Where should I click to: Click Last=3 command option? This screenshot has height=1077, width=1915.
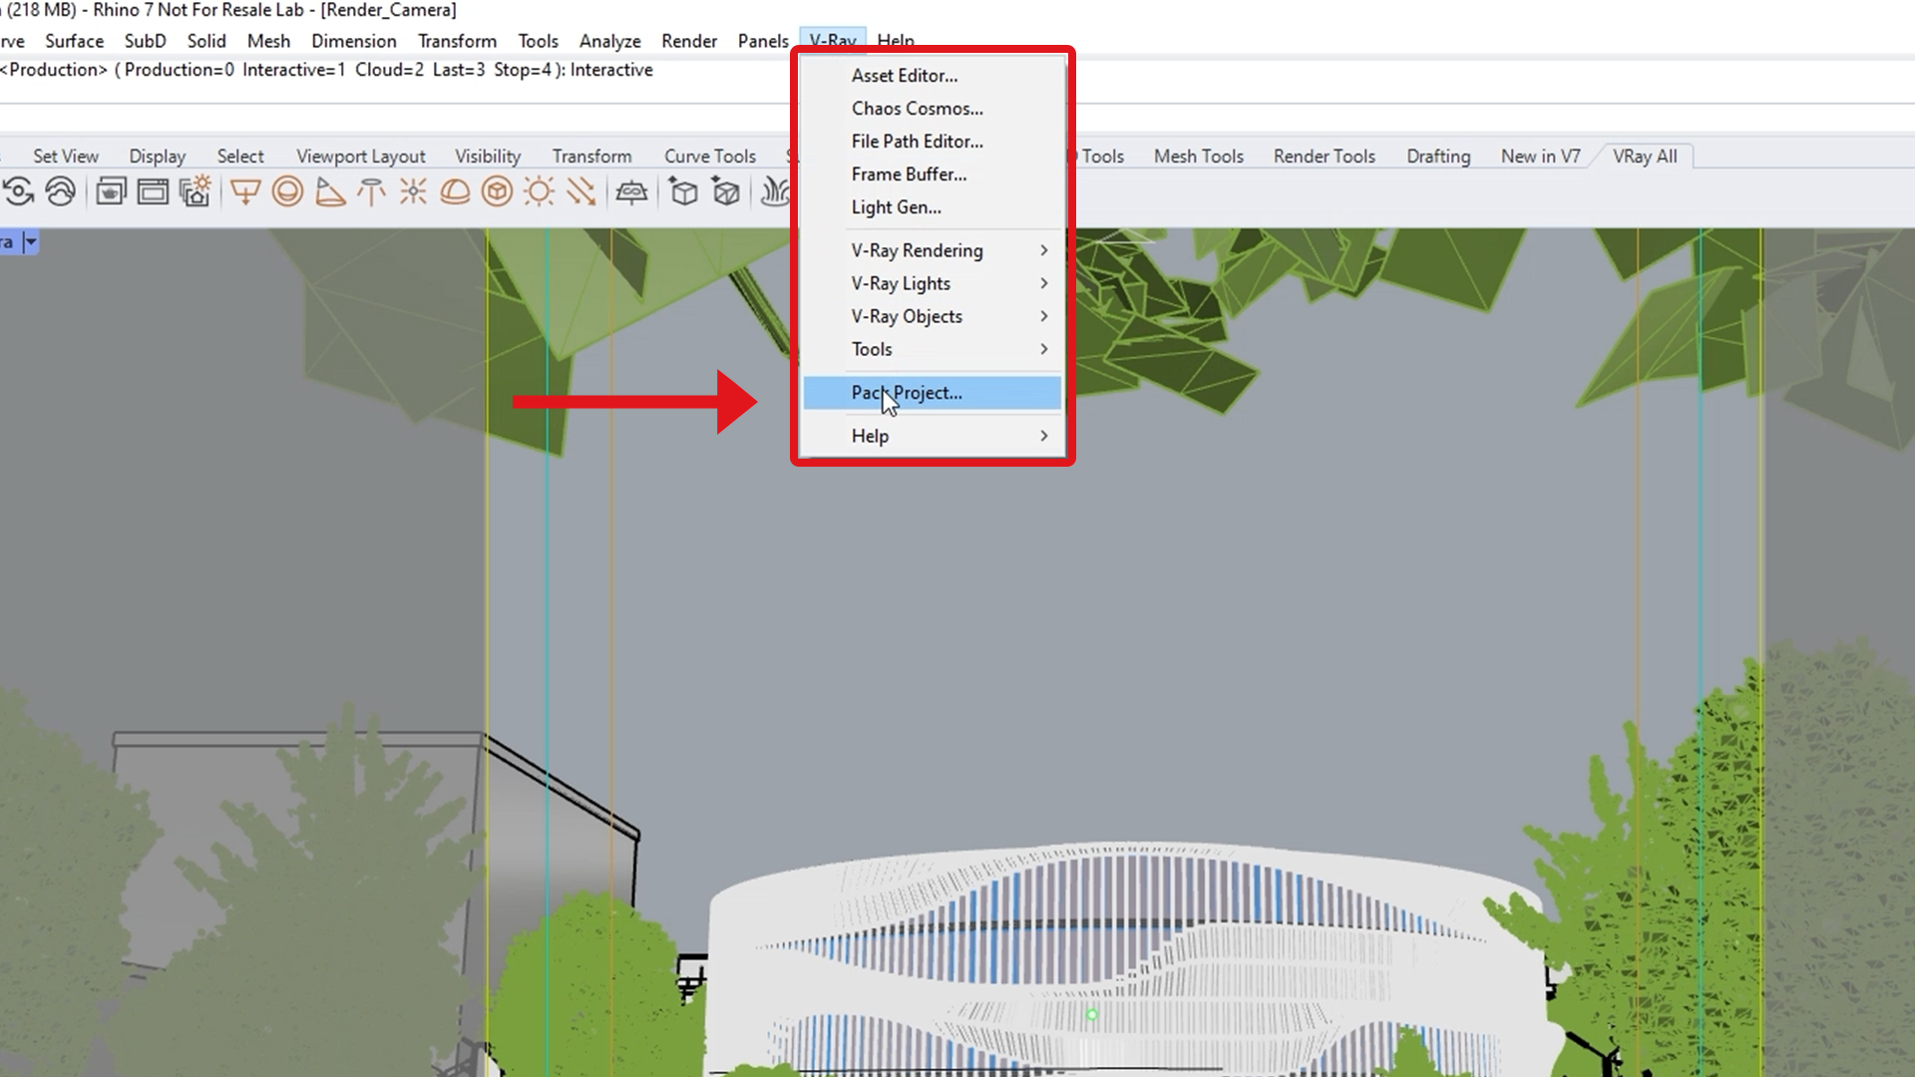tap(459, 70)
